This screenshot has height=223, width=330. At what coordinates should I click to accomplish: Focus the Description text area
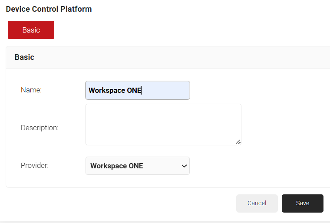[x=163, y=124]
